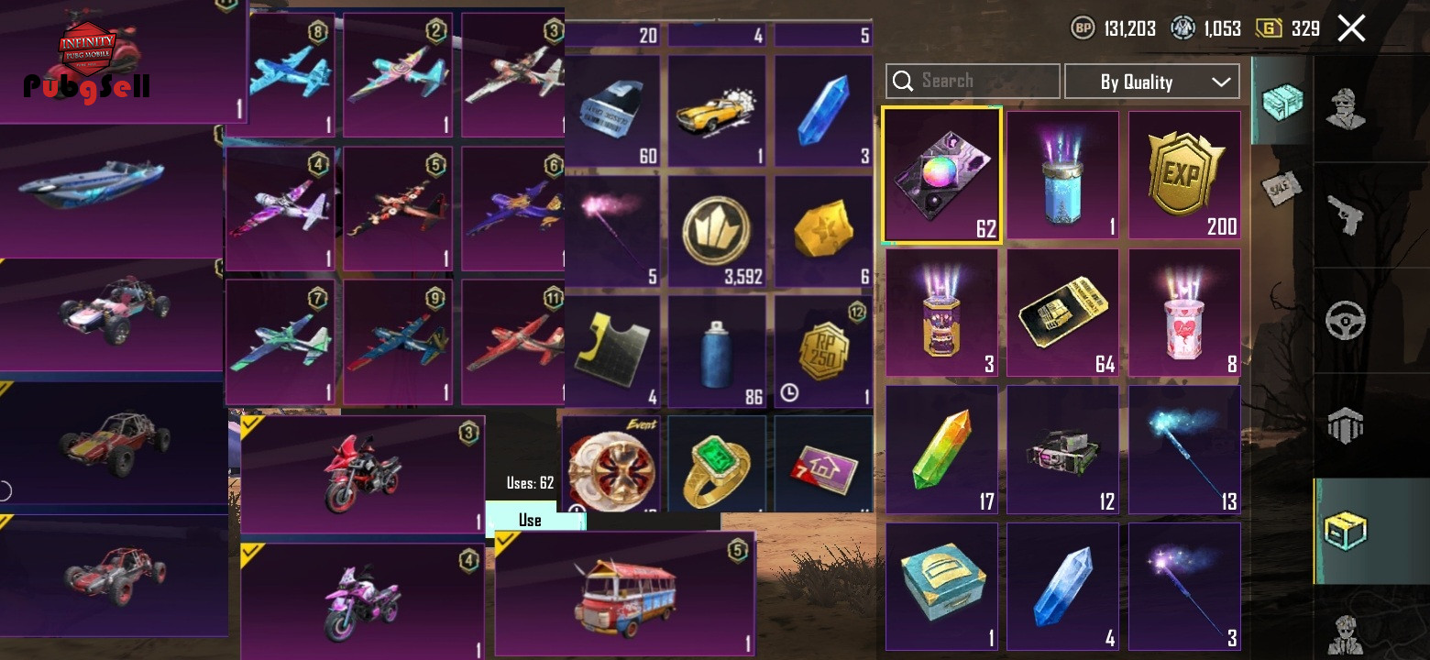This screenshot has width=1430, height=660.
Task: Select the colorful bus vehicle skin
Action: coord(625,594)
